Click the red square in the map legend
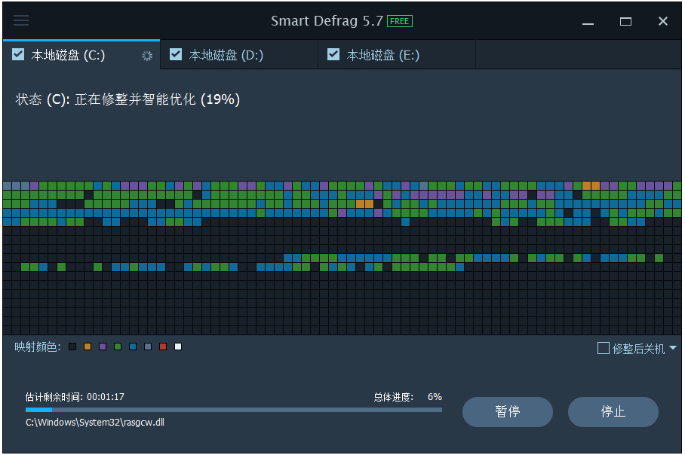 click(162, 347)
